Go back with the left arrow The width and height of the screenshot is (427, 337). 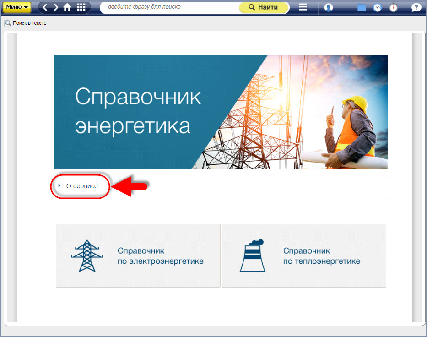[45, 7]
